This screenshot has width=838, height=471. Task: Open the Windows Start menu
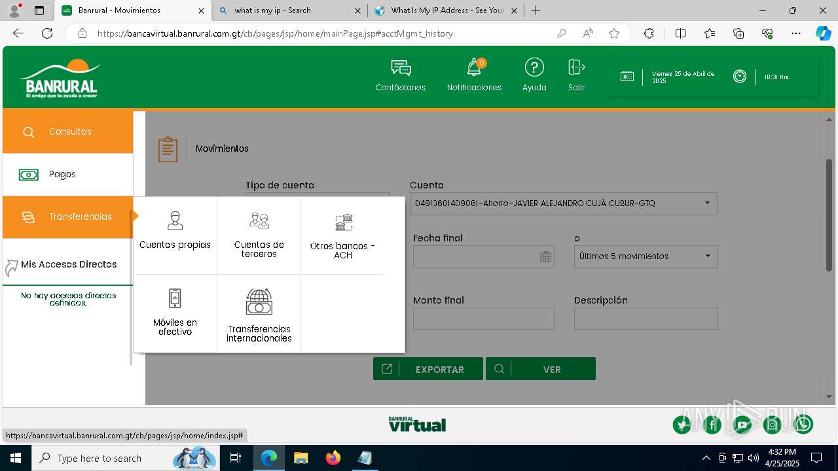16,458
